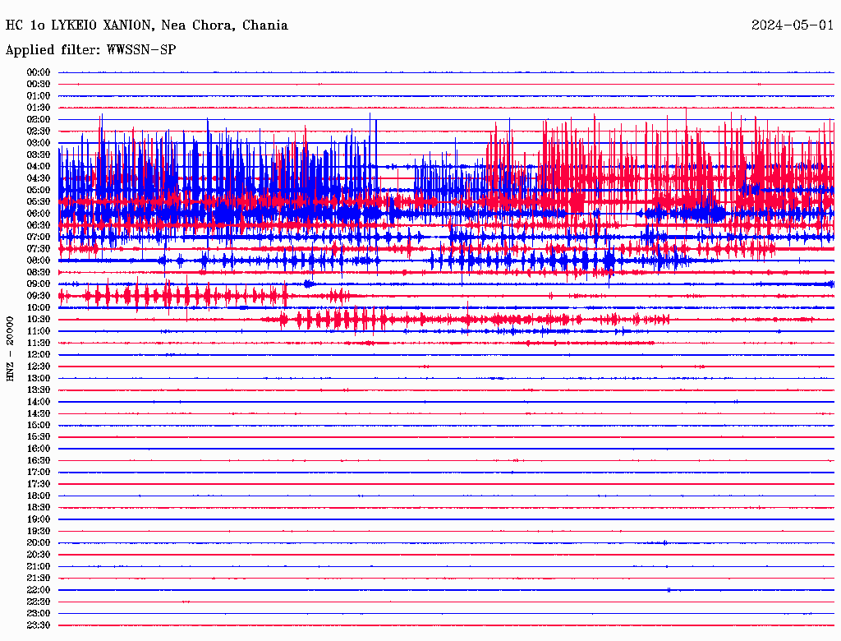Select the '17:30' time label
Image resolution: width=841 pixels, height=641 pixels.
[x=39, y=484]
